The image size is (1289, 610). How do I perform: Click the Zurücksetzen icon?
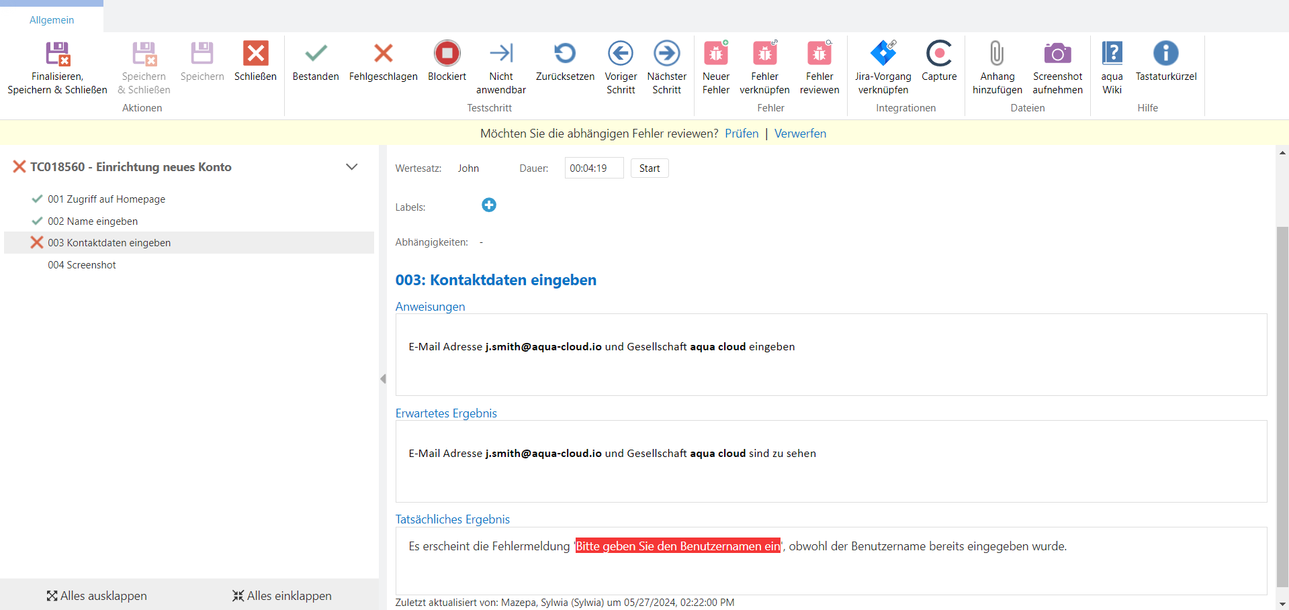565,54
